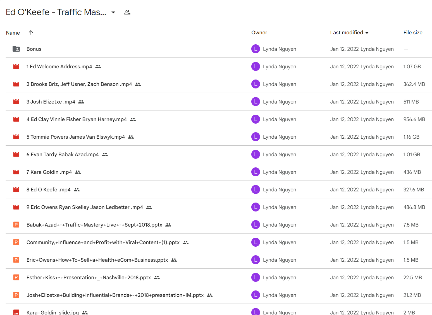Screen dimensions: 432x315
Task: Select the Bonus folder name
Action: click(34, 49)
